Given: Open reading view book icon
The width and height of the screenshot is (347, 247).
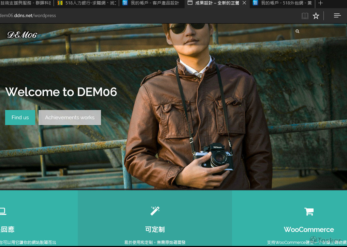Looking at the screenshot, I should pos(305,16).
